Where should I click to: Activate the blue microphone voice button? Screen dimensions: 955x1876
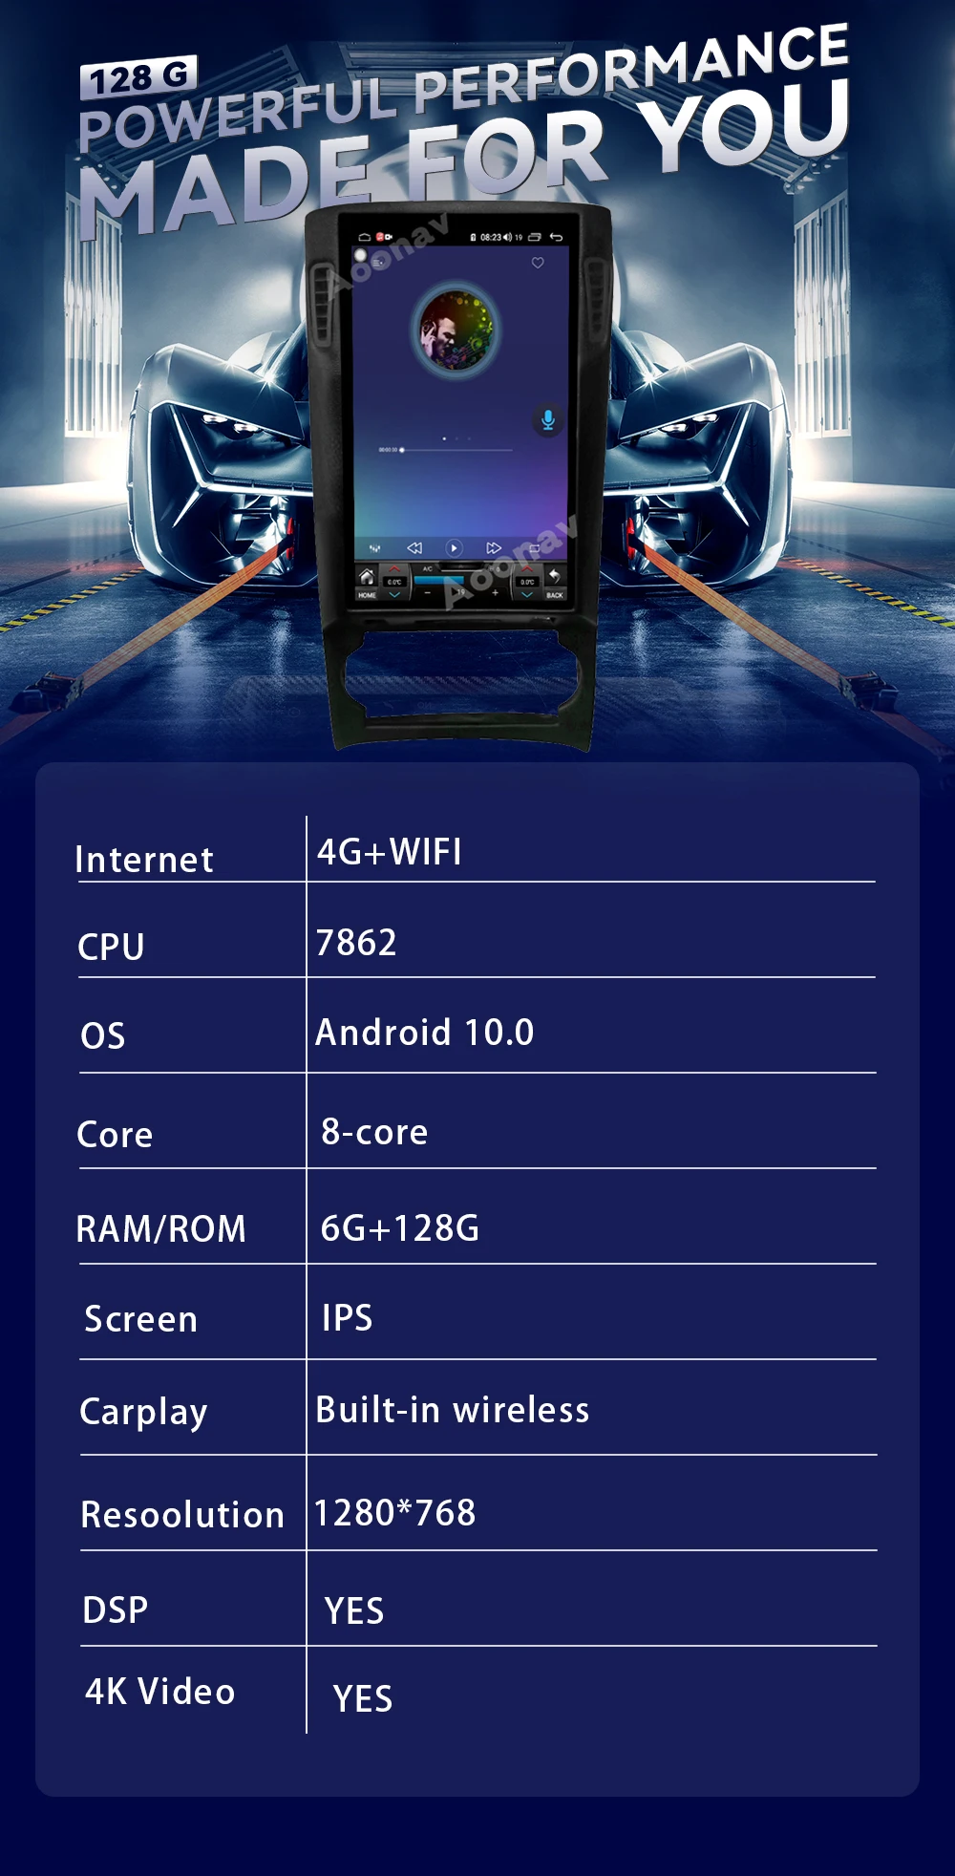pyautogui.click(x=547, y=419)
